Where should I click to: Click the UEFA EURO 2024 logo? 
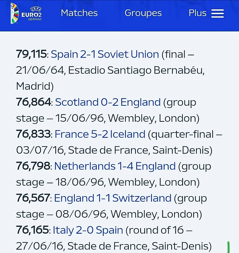[26, 13]
